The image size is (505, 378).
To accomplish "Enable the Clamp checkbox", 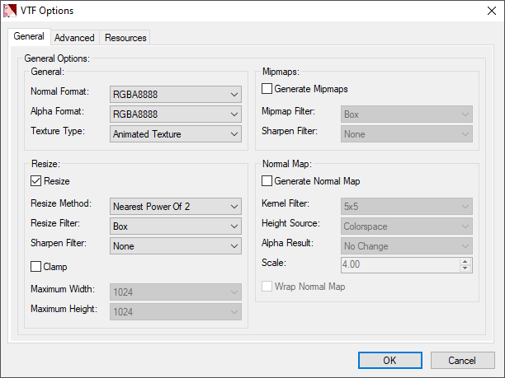I will (36, 267).
